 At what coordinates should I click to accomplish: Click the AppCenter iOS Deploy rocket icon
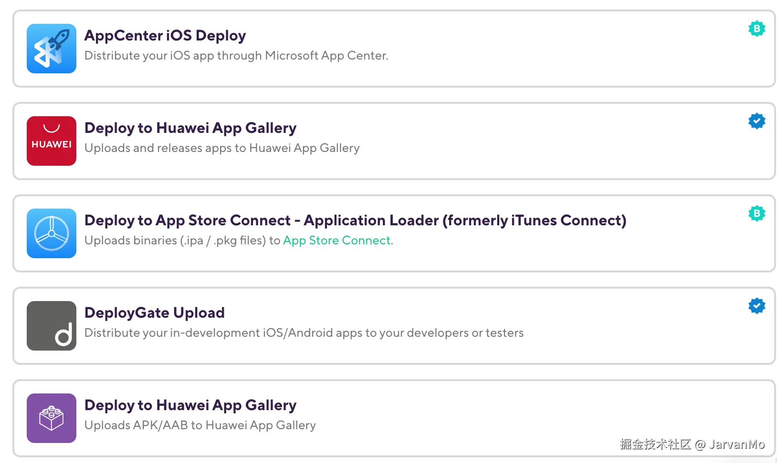52,49
